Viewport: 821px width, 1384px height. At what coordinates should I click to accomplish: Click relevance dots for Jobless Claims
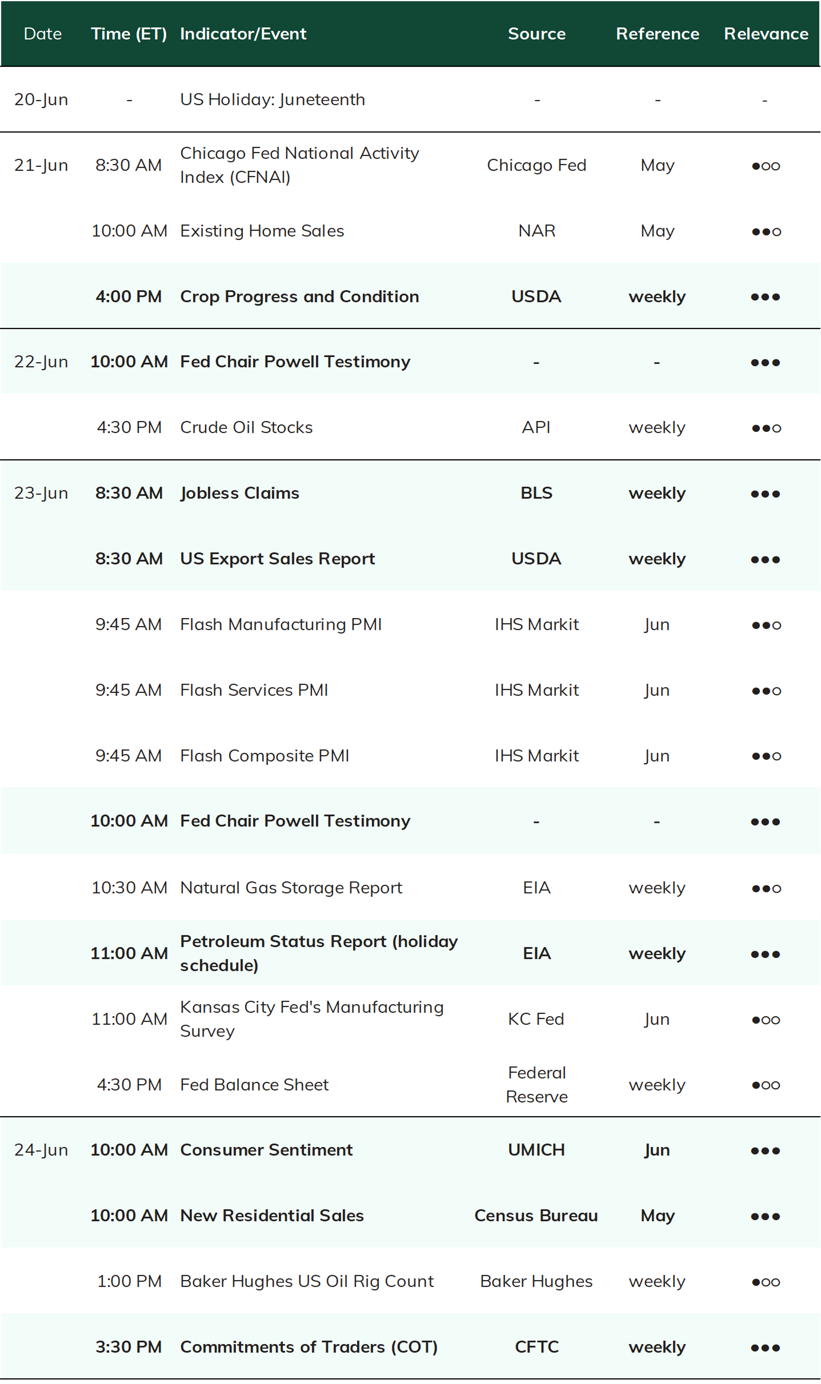(766, 494)
